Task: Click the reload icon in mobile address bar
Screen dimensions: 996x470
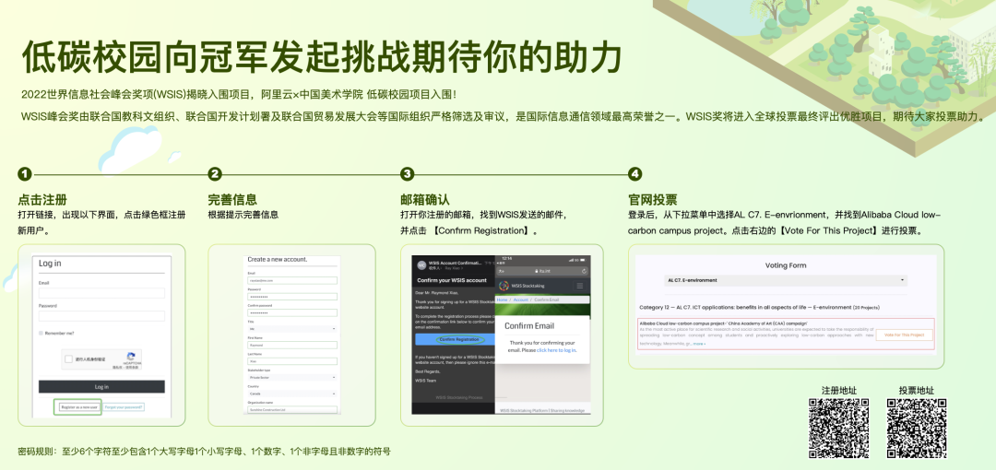Action: [585, 271]
